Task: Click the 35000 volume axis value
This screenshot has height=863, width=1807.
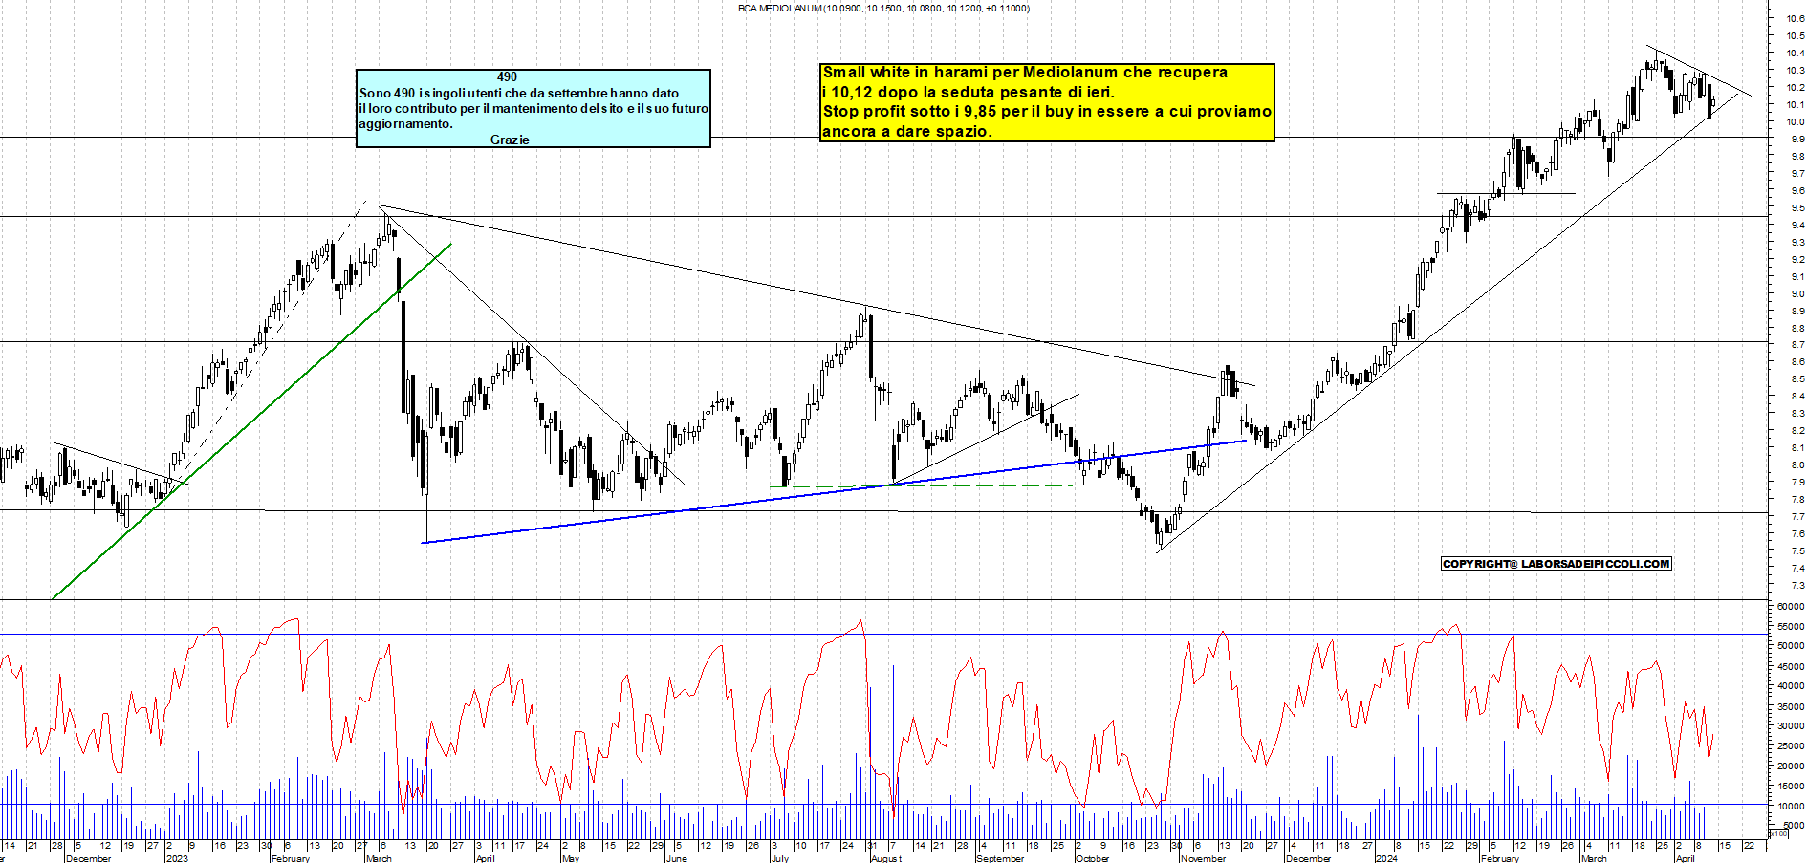Action: pos(1791,706)
